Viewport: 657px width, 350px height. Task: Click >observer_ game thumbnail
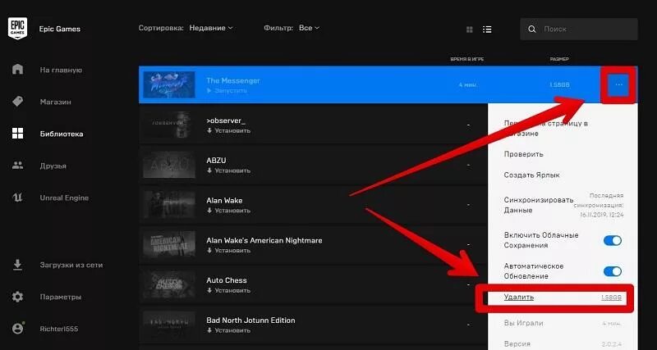(x=169, y=125)
